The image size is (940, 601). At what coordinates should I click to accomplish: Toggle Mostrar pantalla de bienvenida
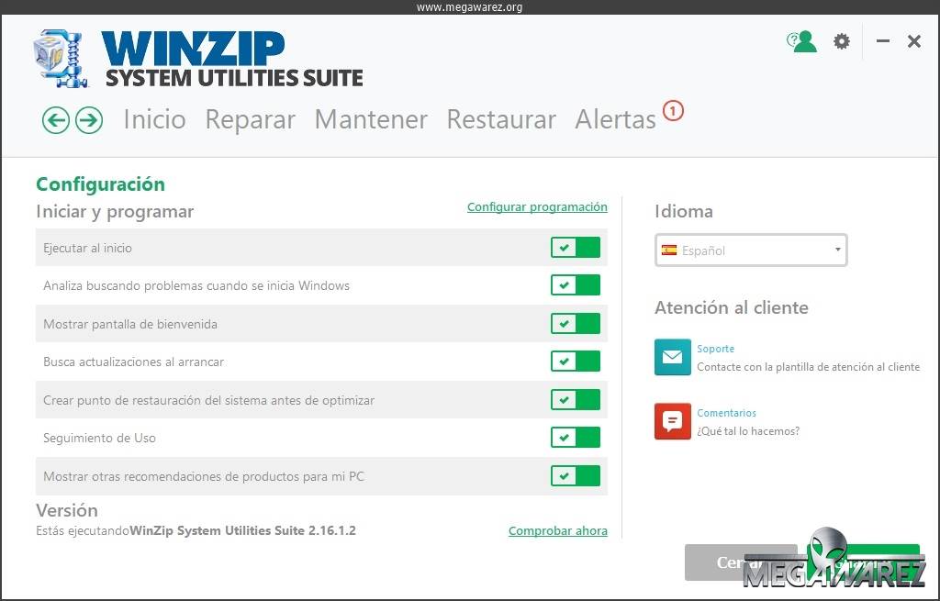pyautogui.click(x=576, y=324)
